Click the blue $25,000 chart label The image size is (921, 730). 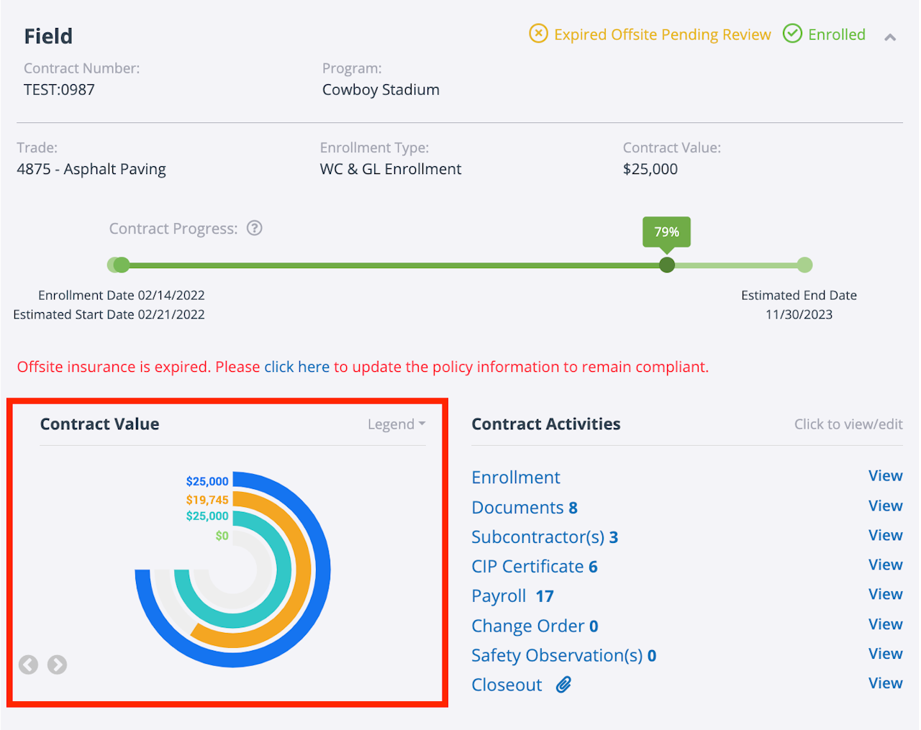tap(207, 481)
